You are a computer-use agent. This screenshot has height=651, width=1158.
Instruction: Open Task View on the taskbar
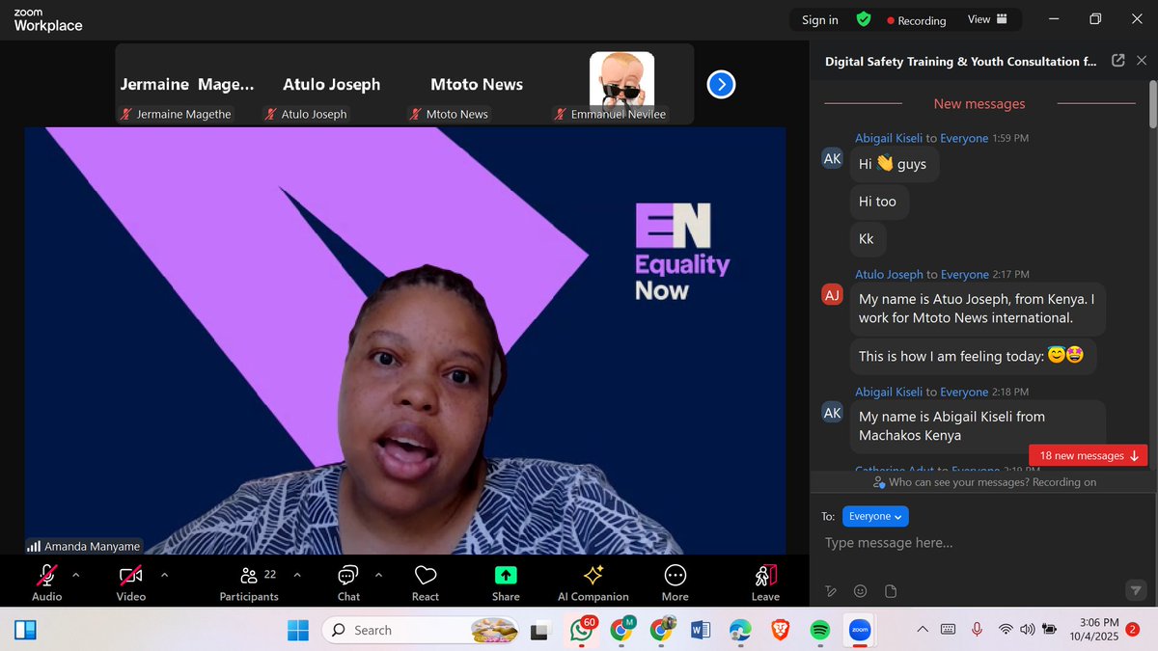pos(541,630)
